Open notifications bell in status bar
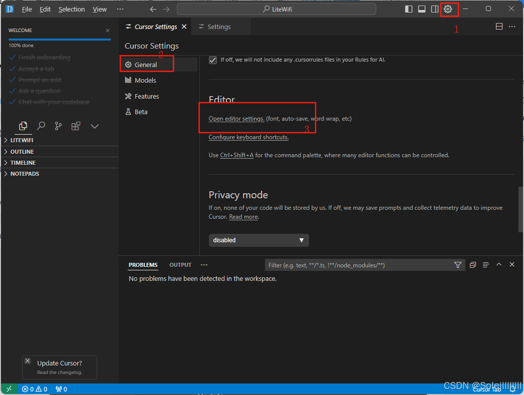 pyautogui.click(x=512, y=389)
